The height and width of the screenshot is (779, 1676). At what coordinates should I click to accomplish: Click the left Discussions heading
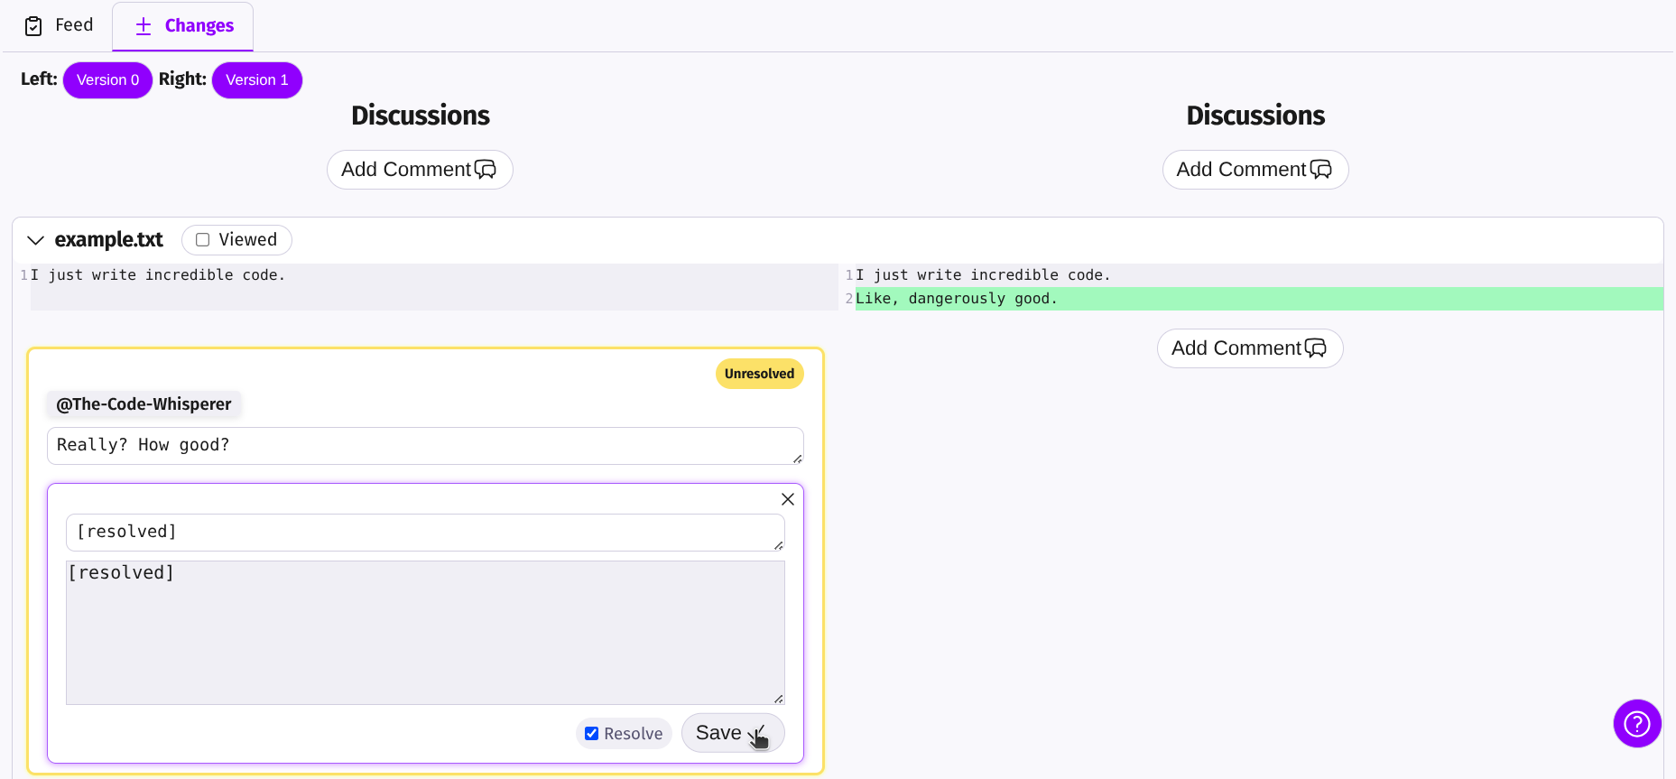click(421, 116)
